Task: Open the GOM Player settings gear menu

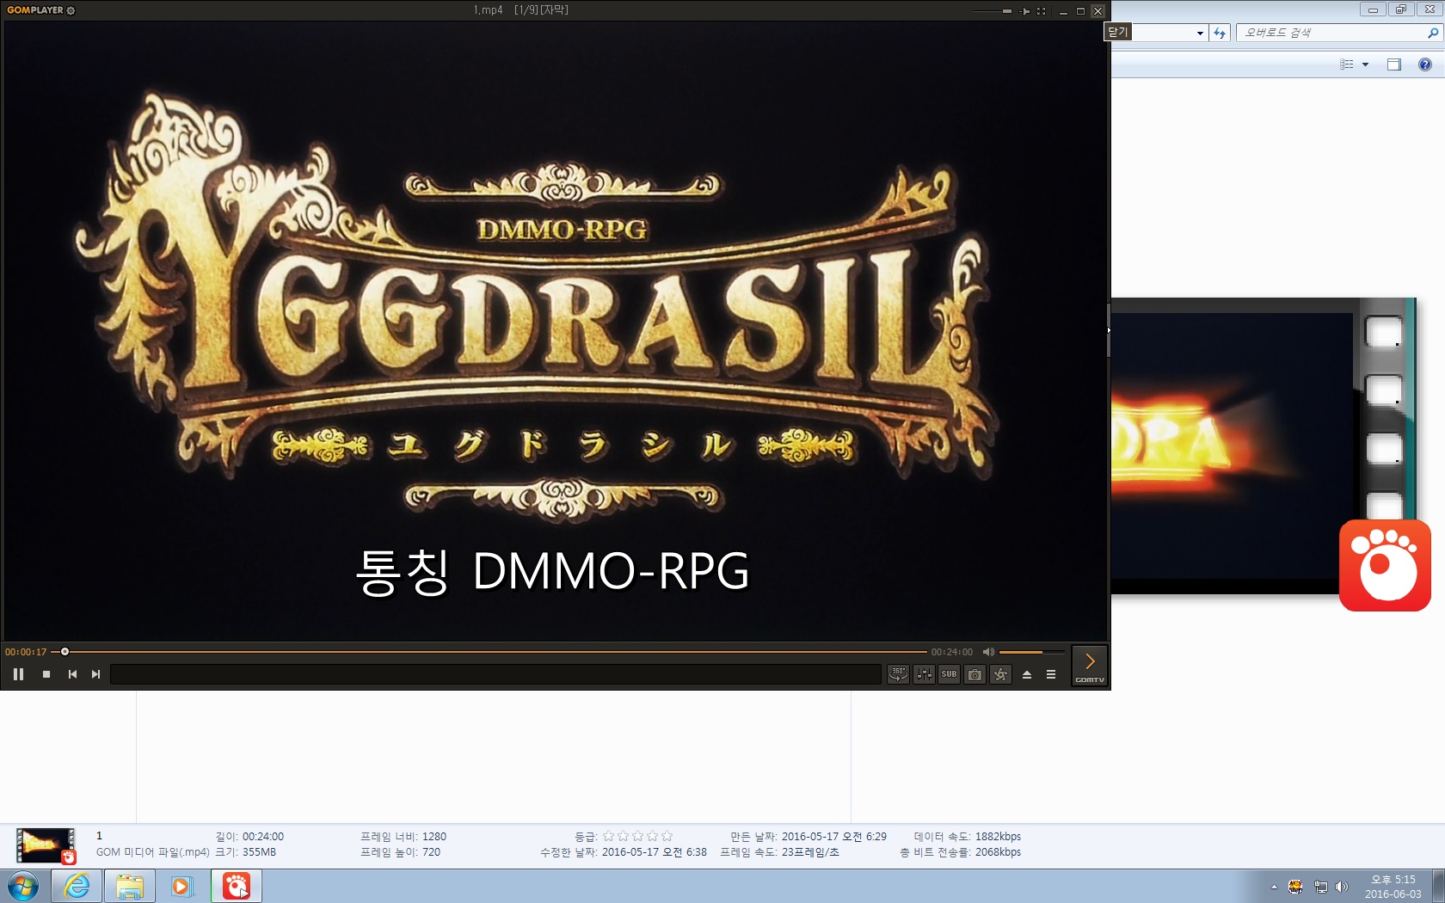Action: 71,10
